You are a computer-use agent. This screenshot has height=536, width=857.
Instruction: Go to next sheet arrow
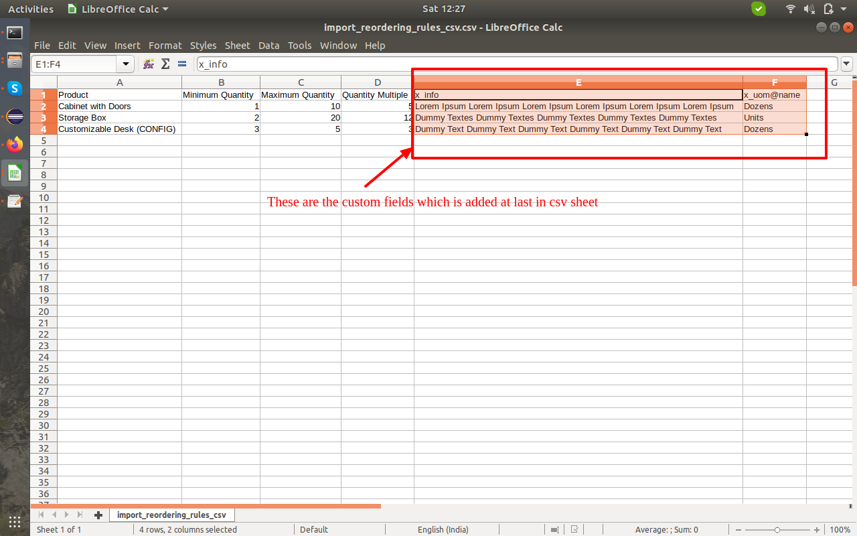[x=66, y=515]
